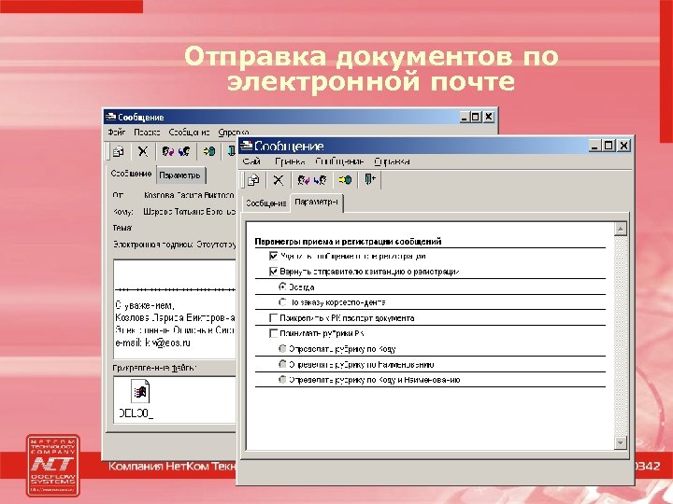This screenshot has height=504, width=673.
Task: Open 'Справка' menu in front window
Action: pyautogui.click(x=392, y=161)
